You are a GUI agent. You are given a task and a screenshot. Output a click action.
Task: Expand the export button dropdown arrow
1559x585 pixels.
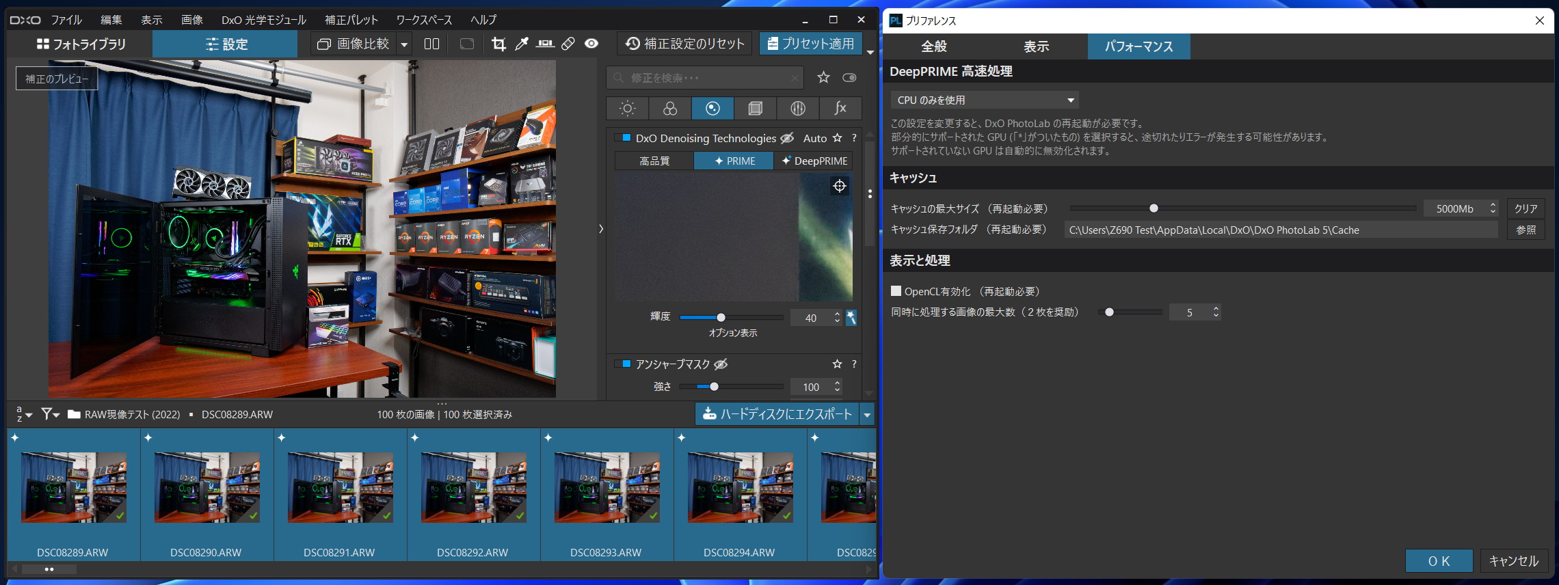tap(867, 414)
